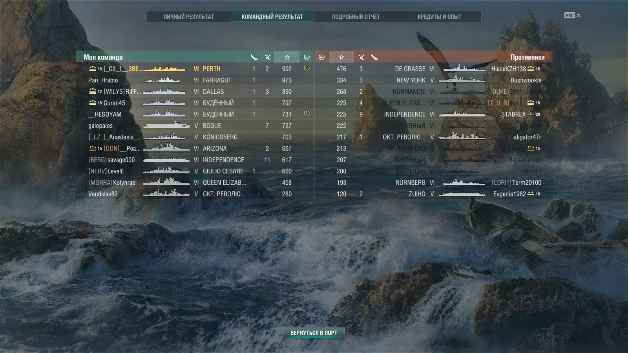This screenshot has height=353, width=628.
Task: Switch to Подробный отчёт tab
Action: 356,16
